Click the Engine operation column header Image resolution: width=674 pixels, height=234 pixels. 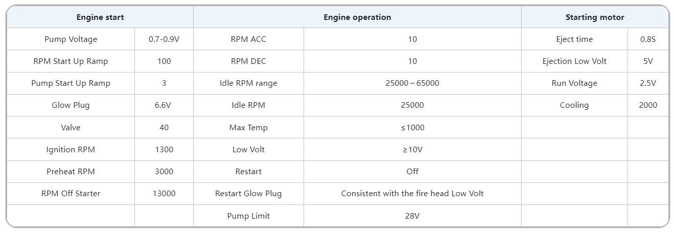click(357, 17)
